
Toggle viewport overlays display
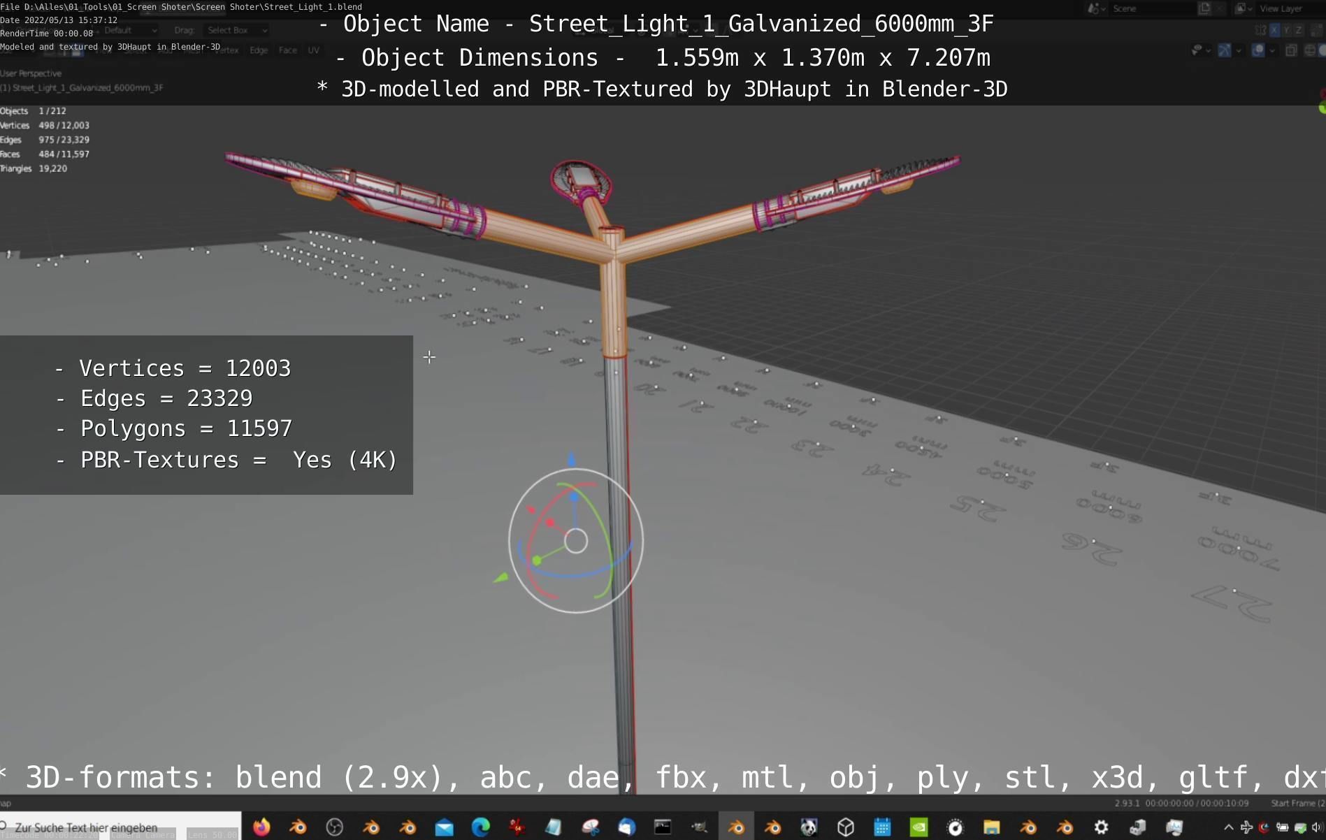(x=1258, y=50)
